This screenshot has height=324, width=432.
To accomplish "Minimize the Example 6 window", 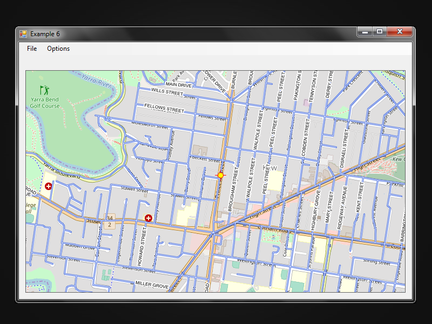I will [365, 31].
